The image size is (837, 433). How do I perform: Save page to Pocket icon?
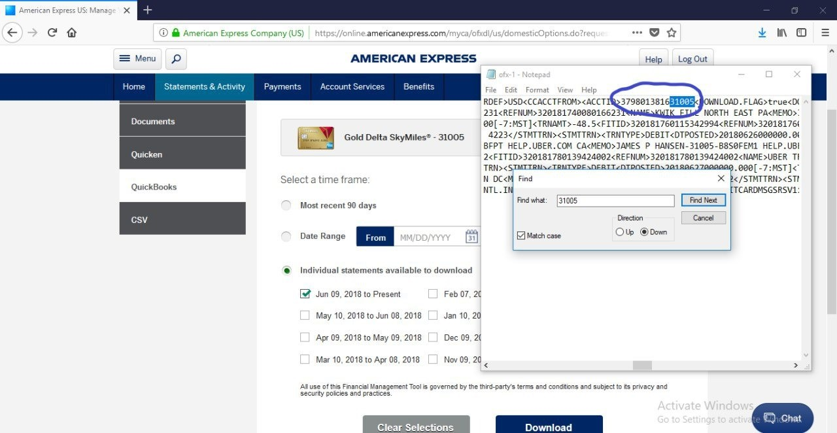tap(655, 33)
